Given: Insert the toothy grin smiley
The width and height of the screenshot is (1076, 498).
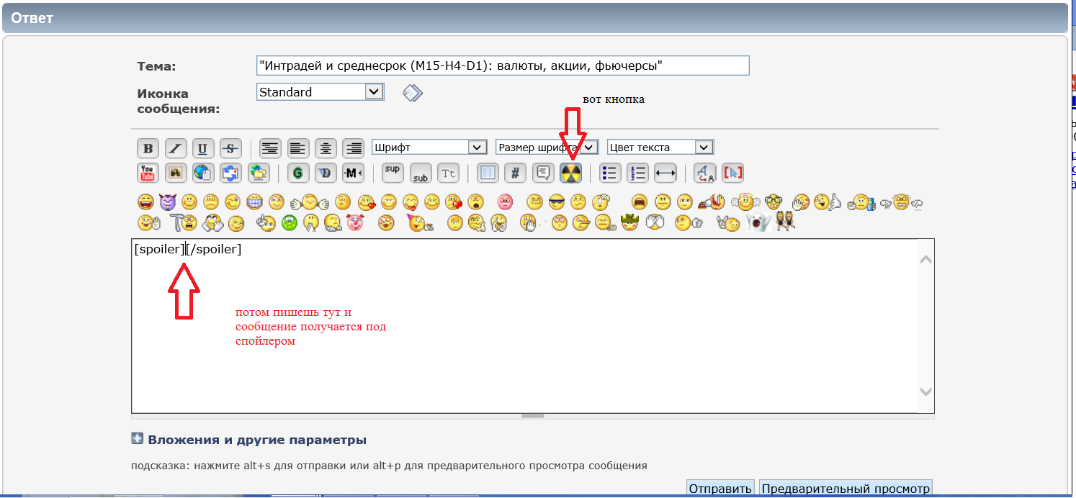Looking at the screenshot, I should coord(254,202).
